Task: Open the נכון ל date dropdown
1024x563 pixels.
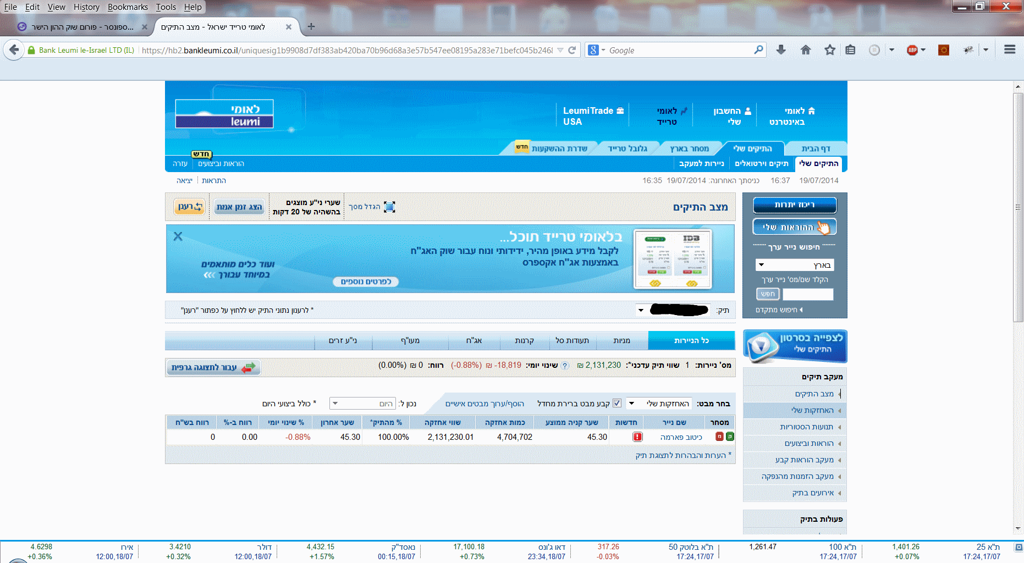Action: 362,404
